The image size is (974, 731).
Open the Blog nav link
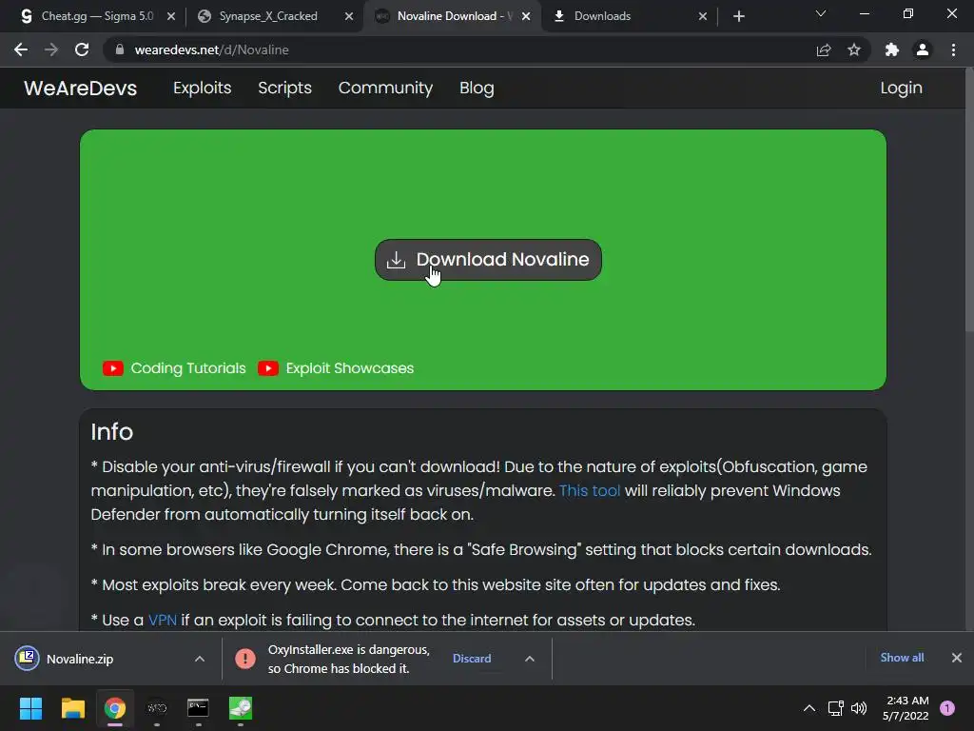(477, 88)
